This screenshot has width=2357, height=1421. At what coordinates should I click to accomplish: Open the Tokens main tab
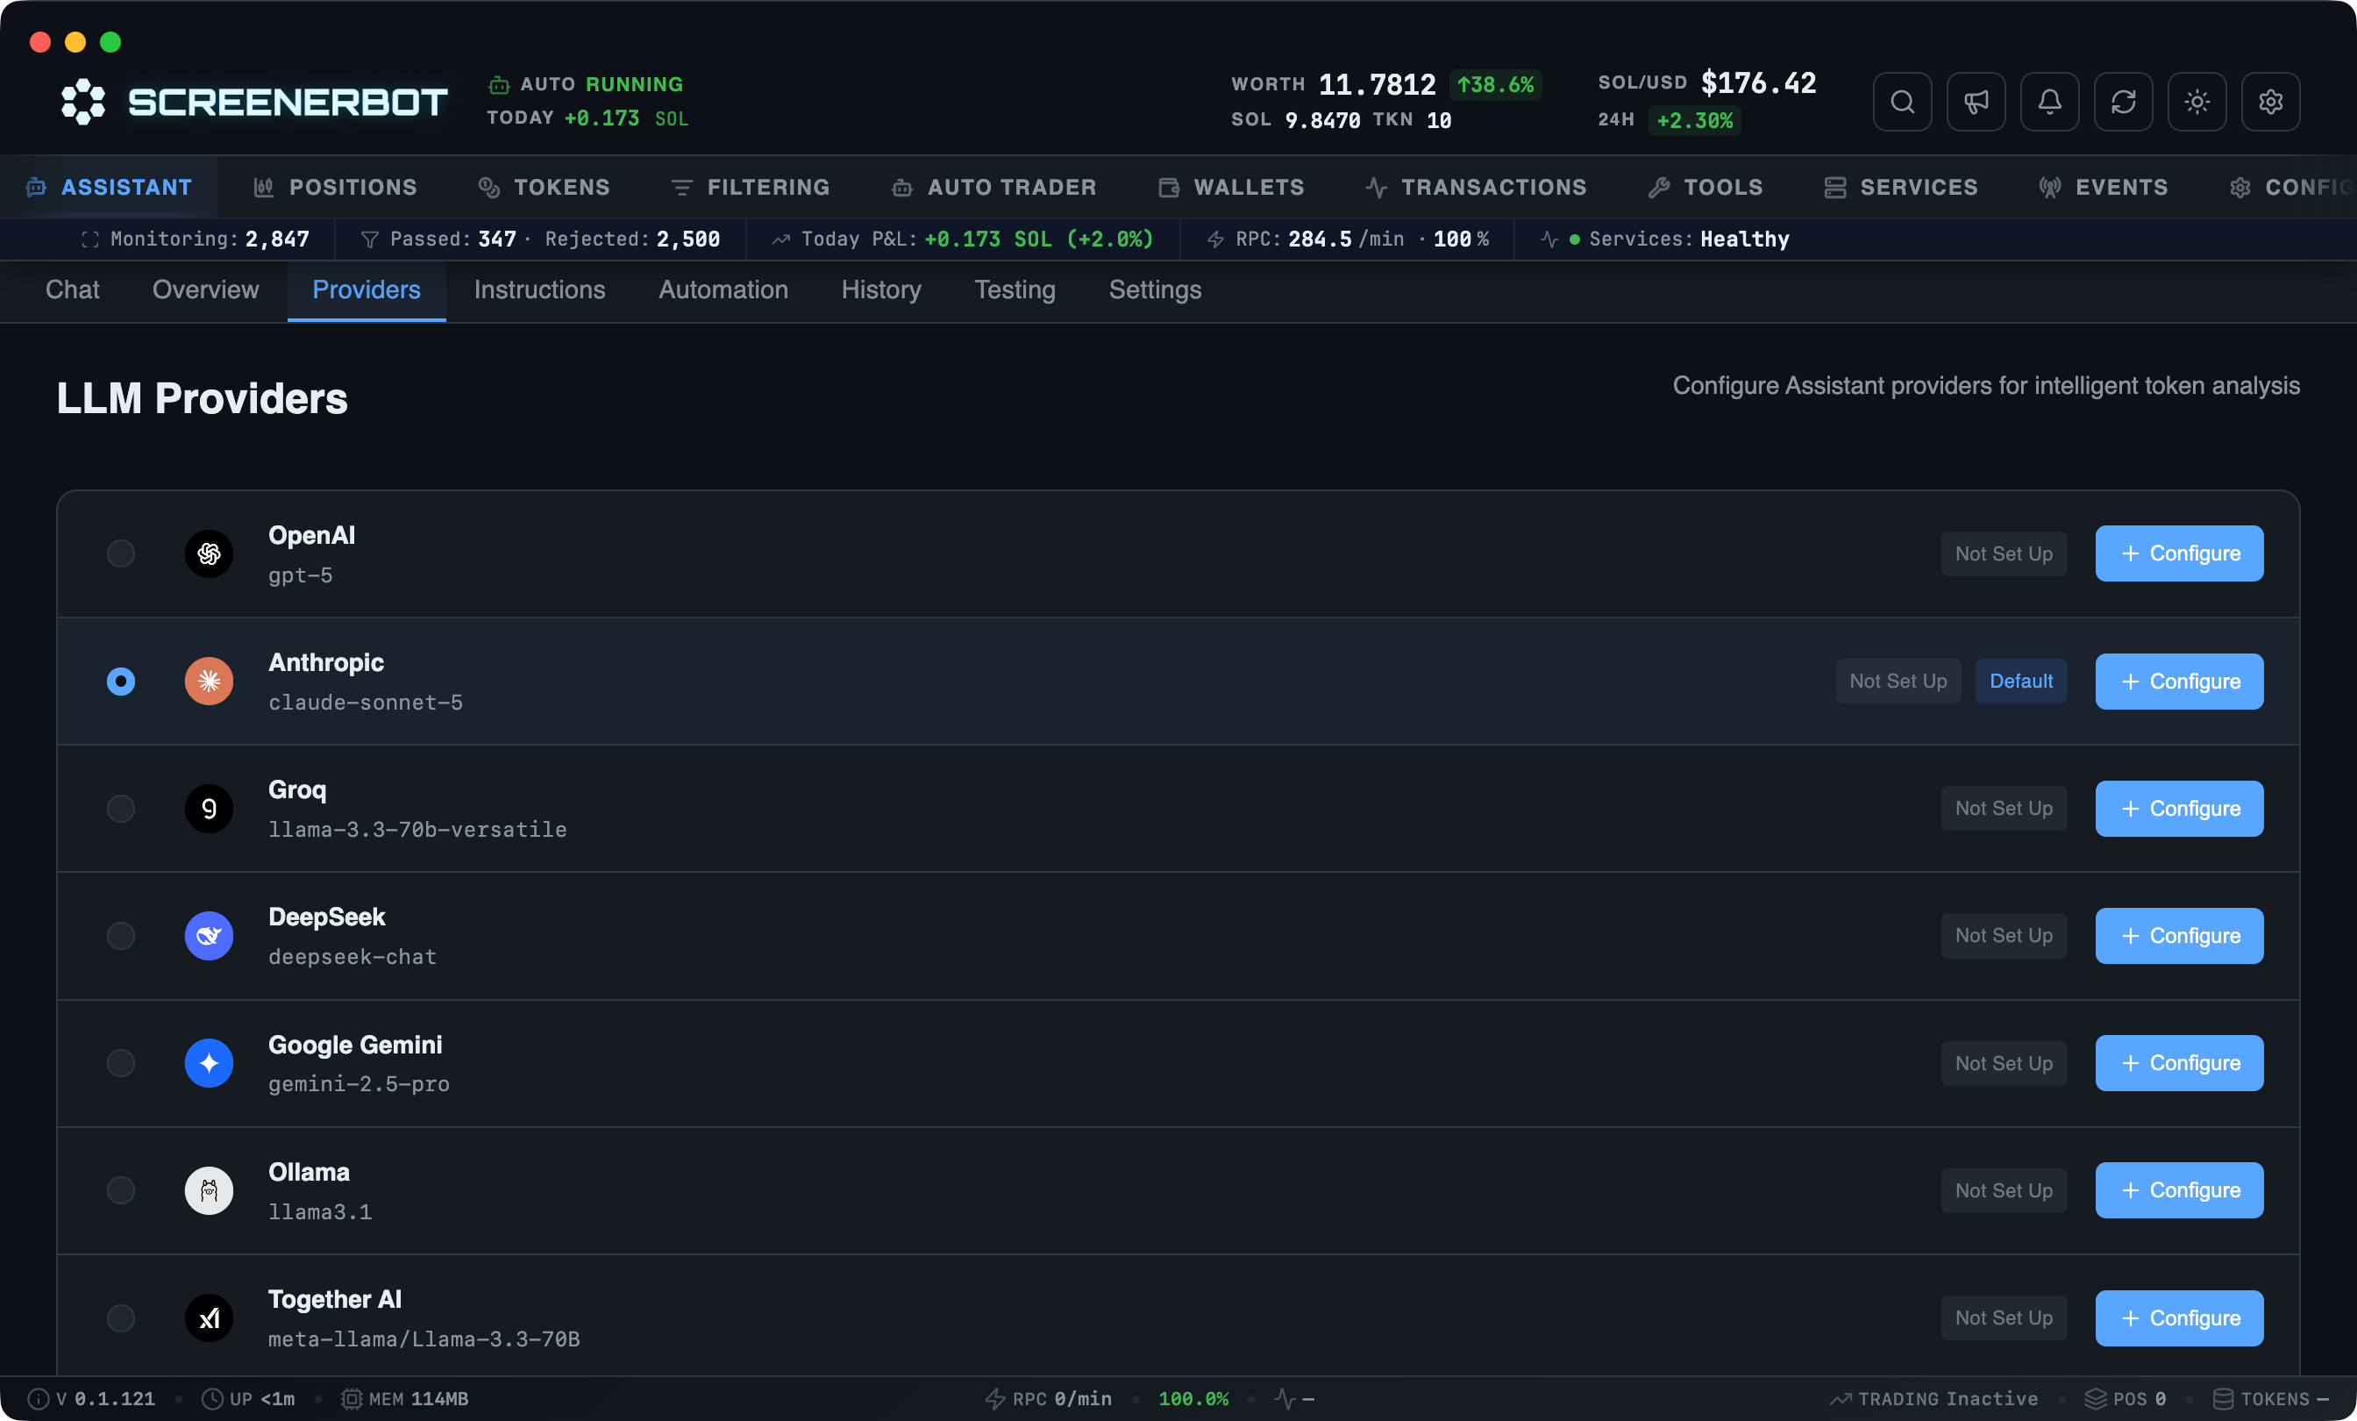(x=544, y=188)
